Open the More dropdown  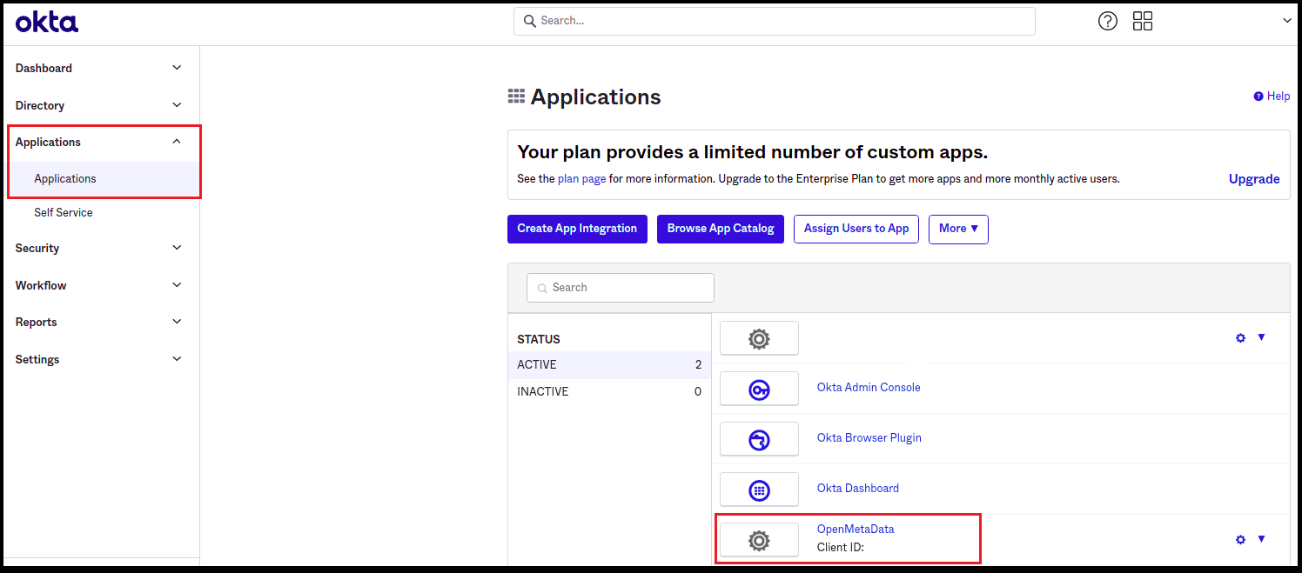(957, 229)
